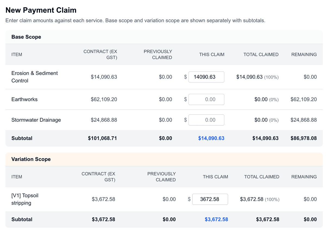Click the THIS CLAIM column header
The image size is (326, 231).
click(x=212, y=54)
